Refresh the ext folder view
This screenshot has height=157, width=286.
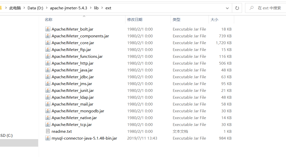coord(237,8)
